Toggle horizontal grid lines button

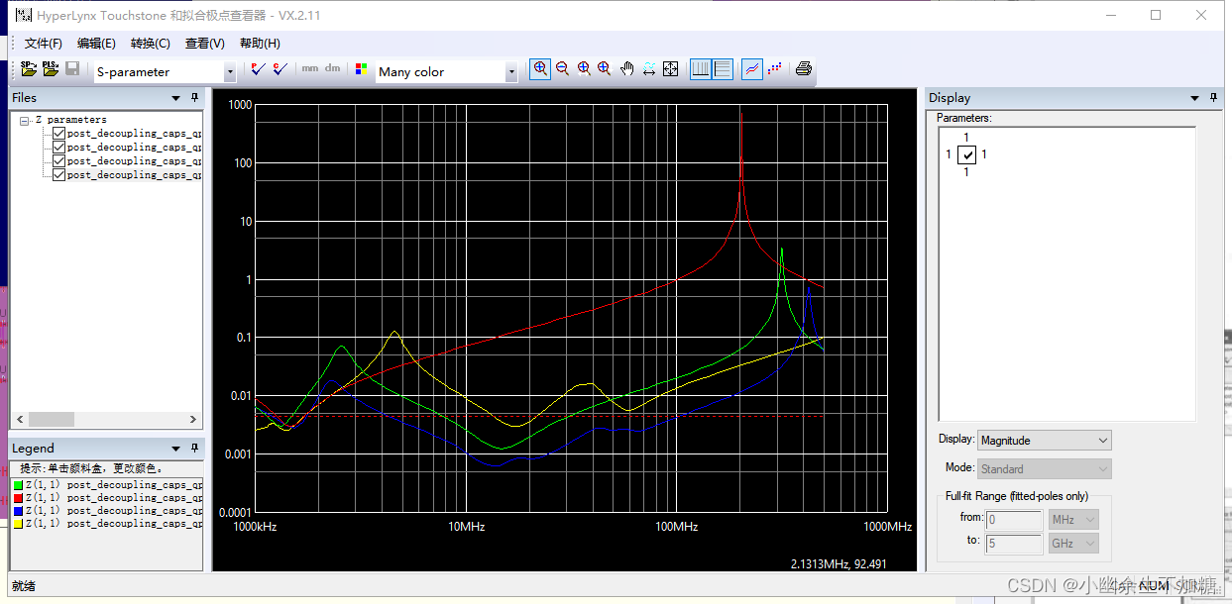click(x=723, y=68)
